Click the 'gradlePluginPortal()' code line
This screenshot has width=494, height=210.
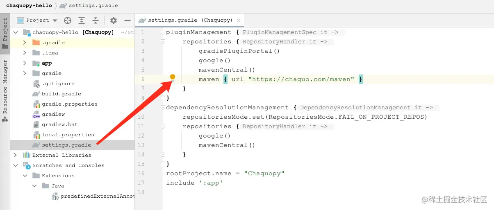pyautogui.click(x=239, y=51)
